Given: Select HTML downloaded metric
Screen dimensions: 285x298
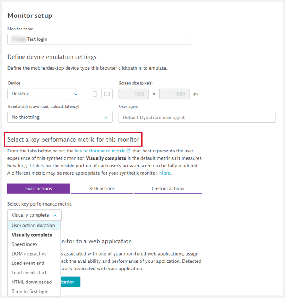Looking at the screenshot, I should (32, 282).
